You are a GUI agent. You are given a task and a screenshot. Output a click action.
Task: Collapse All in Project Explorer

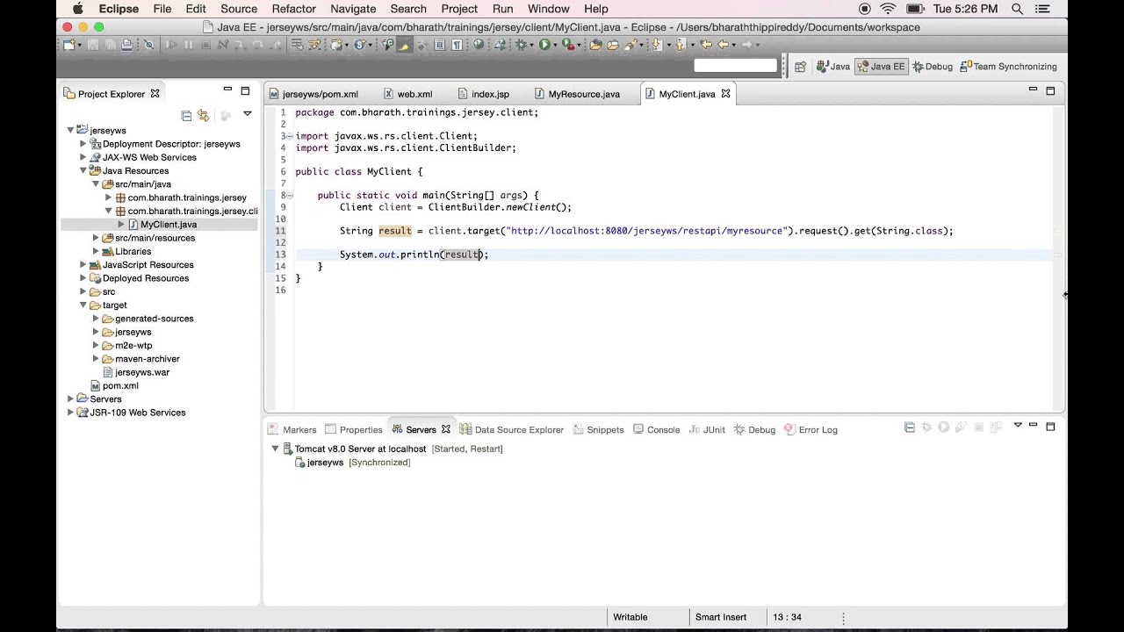pyautogui.click(x=186, y=115)
